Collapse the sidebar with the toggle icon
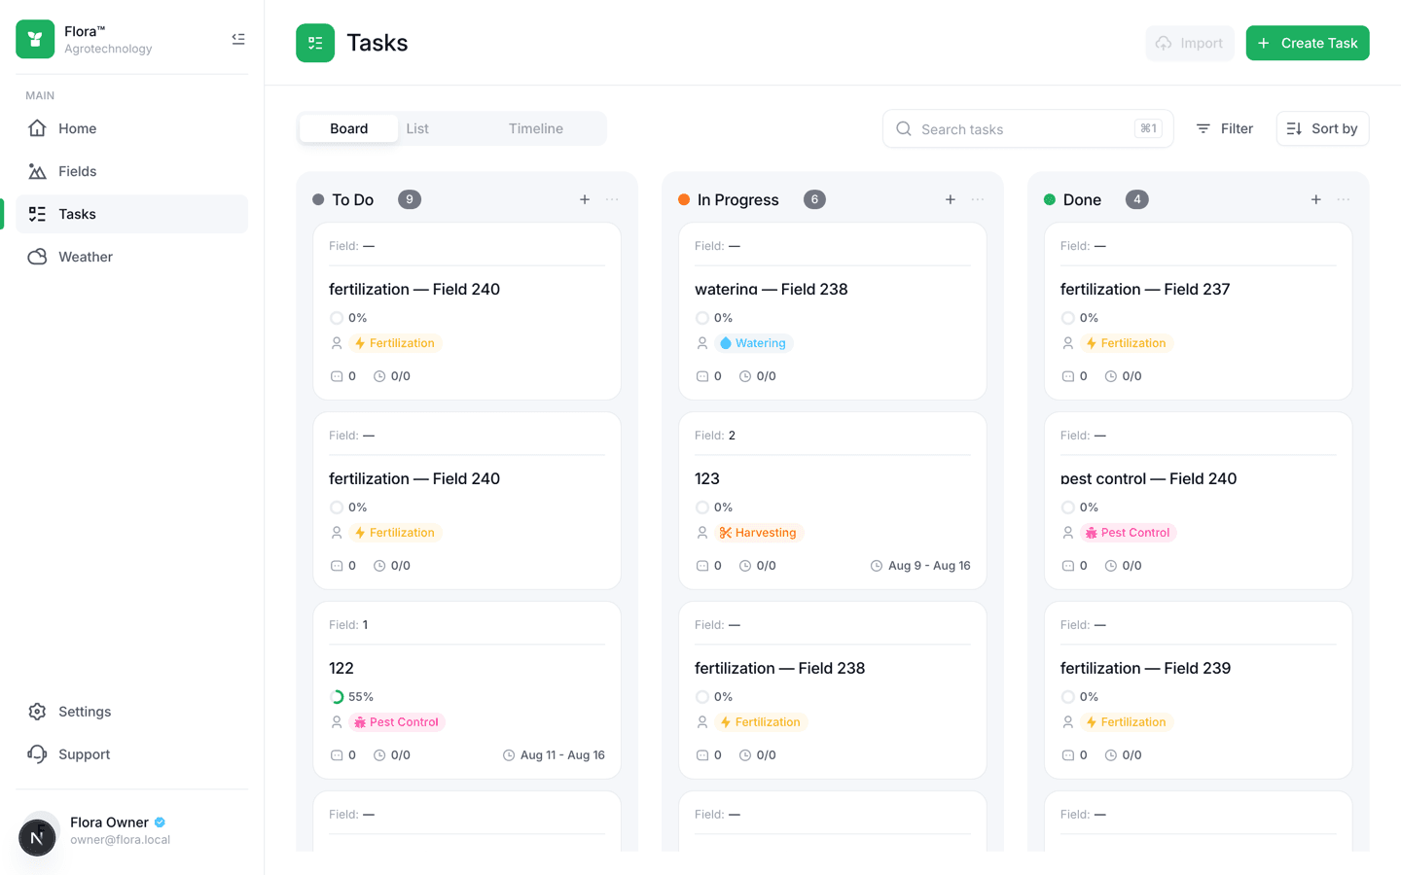The image size is (1401, 875). pyautogui.click(x=238, y=39)
